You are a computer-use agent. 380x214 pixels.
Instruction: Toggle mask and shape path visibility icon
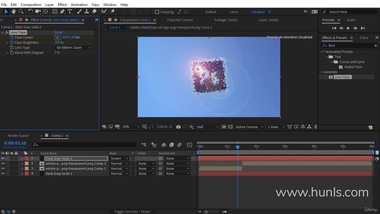tap(151, 127)
